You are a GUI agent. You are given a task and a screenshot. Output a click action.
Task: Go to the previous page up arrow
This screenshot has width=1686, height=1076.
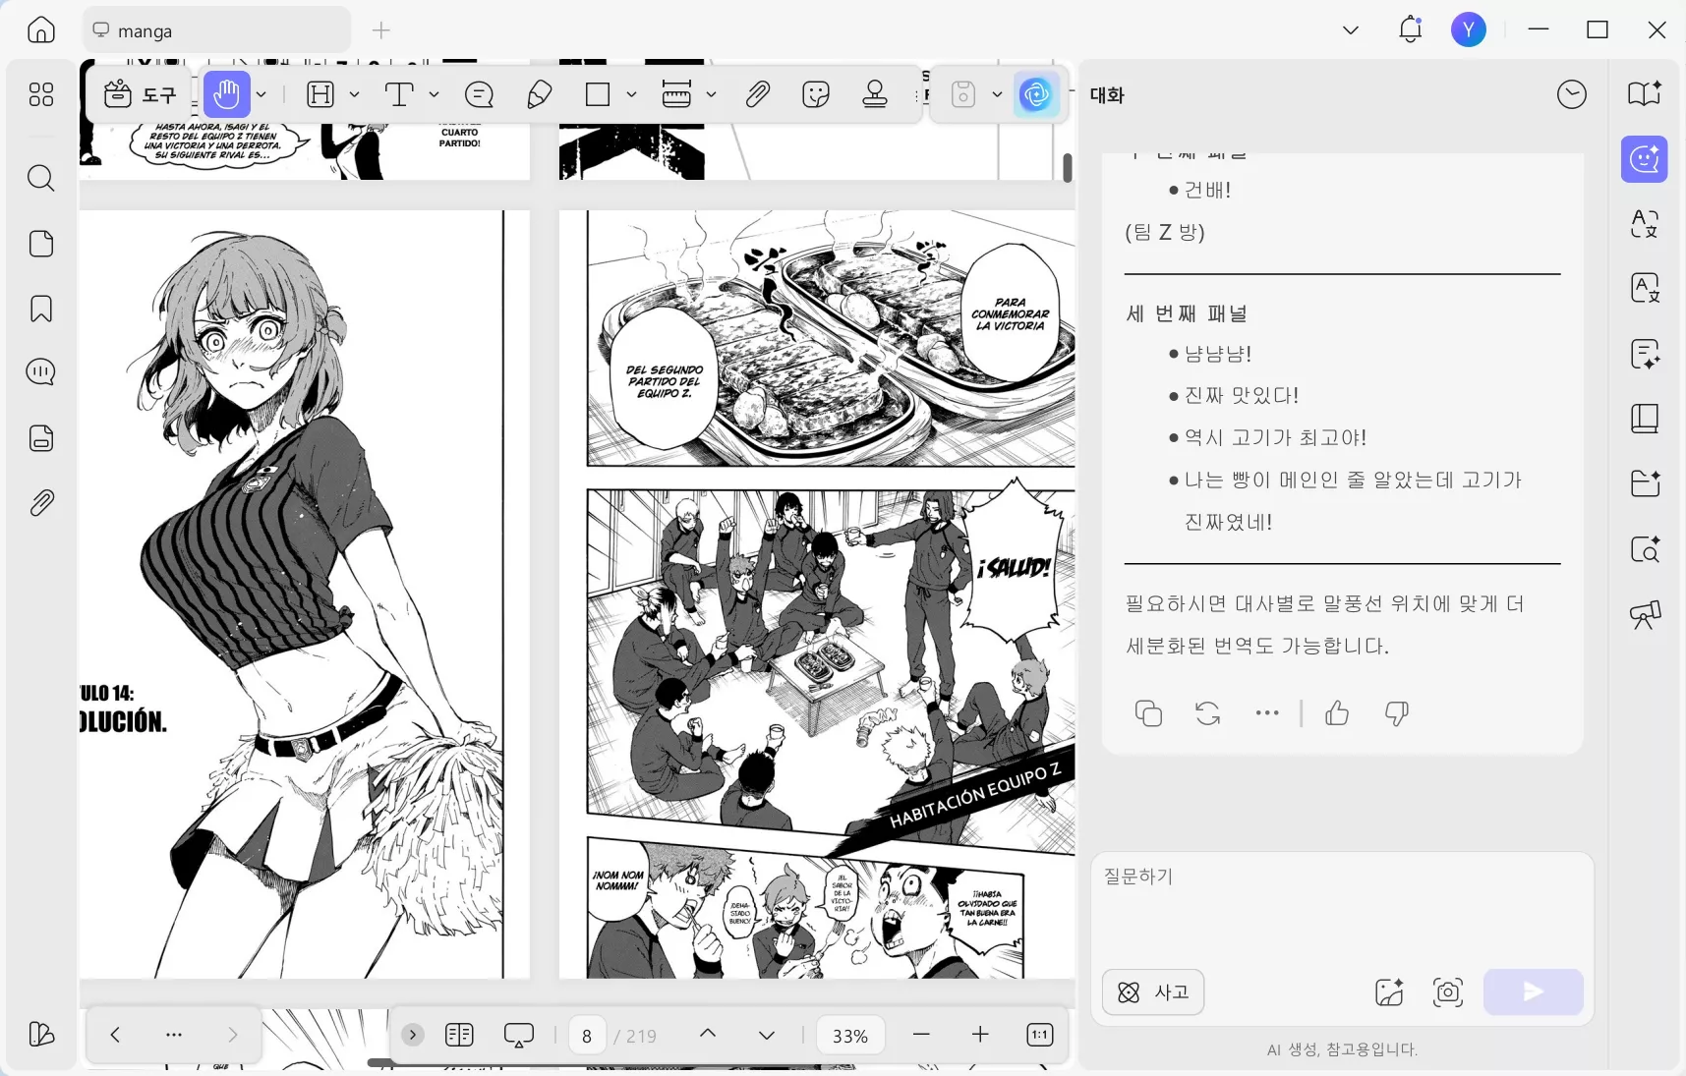[708, 1034]
